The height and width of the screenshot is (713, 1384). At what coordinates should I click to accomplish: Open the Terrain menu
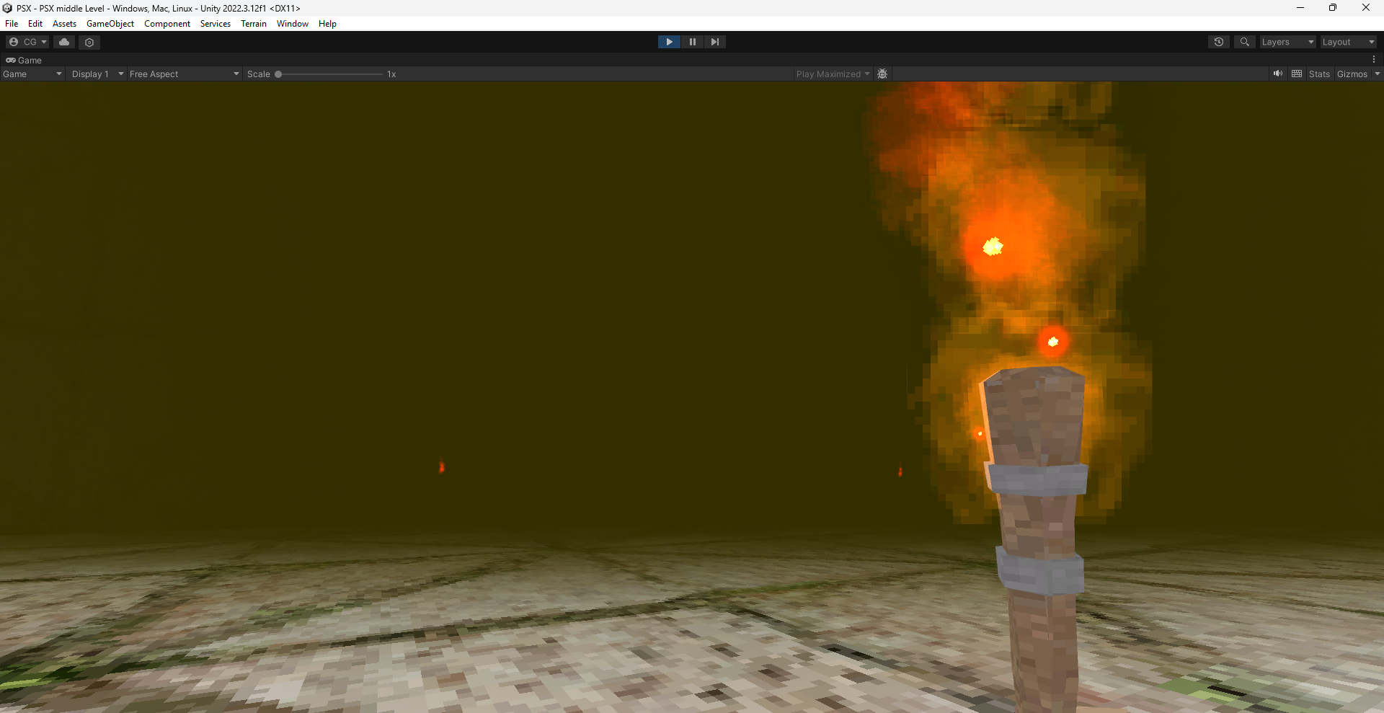[253, 24]
